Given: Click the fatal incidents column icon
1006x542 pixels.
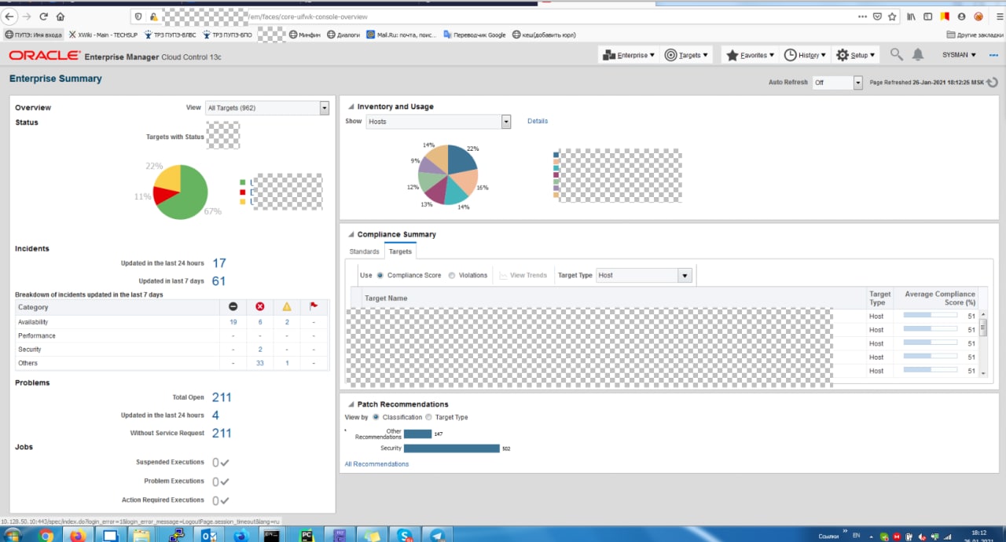Looking at the screenshot, I should (x=233, y=307).
